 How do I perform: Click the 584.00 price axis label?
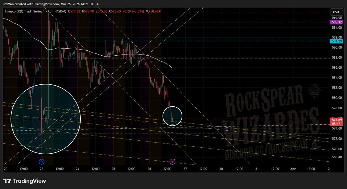(x=336, y=78)
